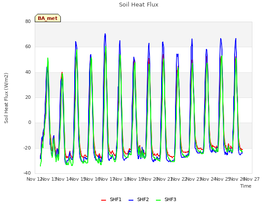Screen dimensions: 278x208
Task: Click the Time x-axis label
Action: [x=246, y=186]
